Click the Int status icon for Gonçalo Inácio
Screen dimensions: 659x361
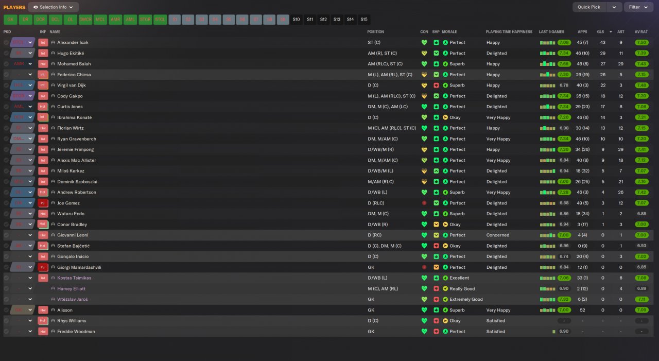tap(43, 256)
